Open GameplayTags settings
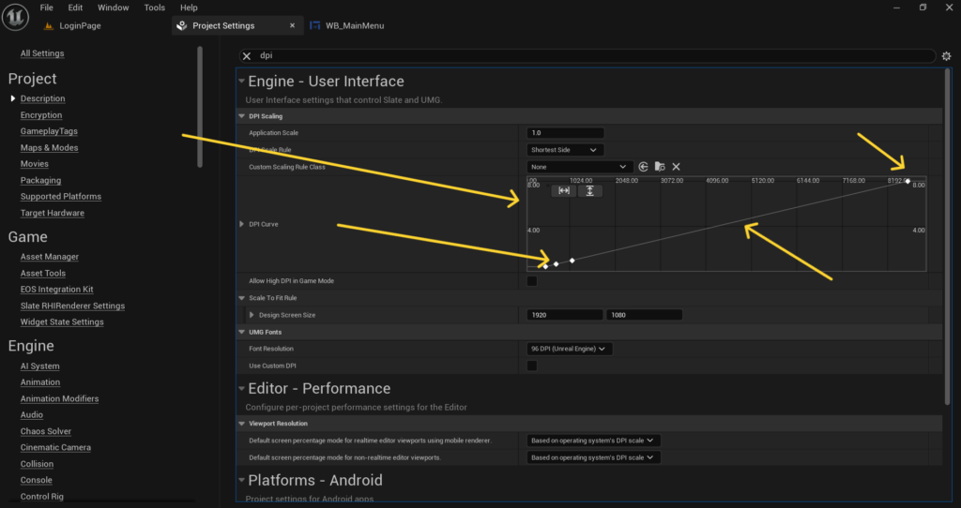 (x=49, y=131)
